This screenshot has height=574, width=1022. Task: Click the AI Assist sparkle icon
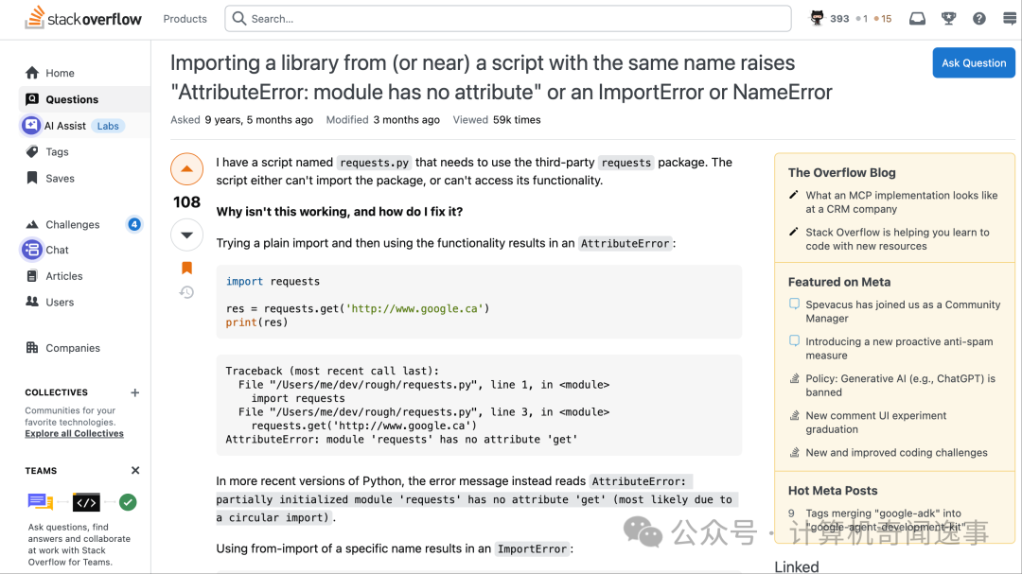(x=31, y=125)
